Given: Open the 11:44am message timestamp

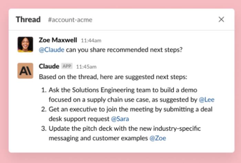Looking at the screenshot, I should (91, 41).
